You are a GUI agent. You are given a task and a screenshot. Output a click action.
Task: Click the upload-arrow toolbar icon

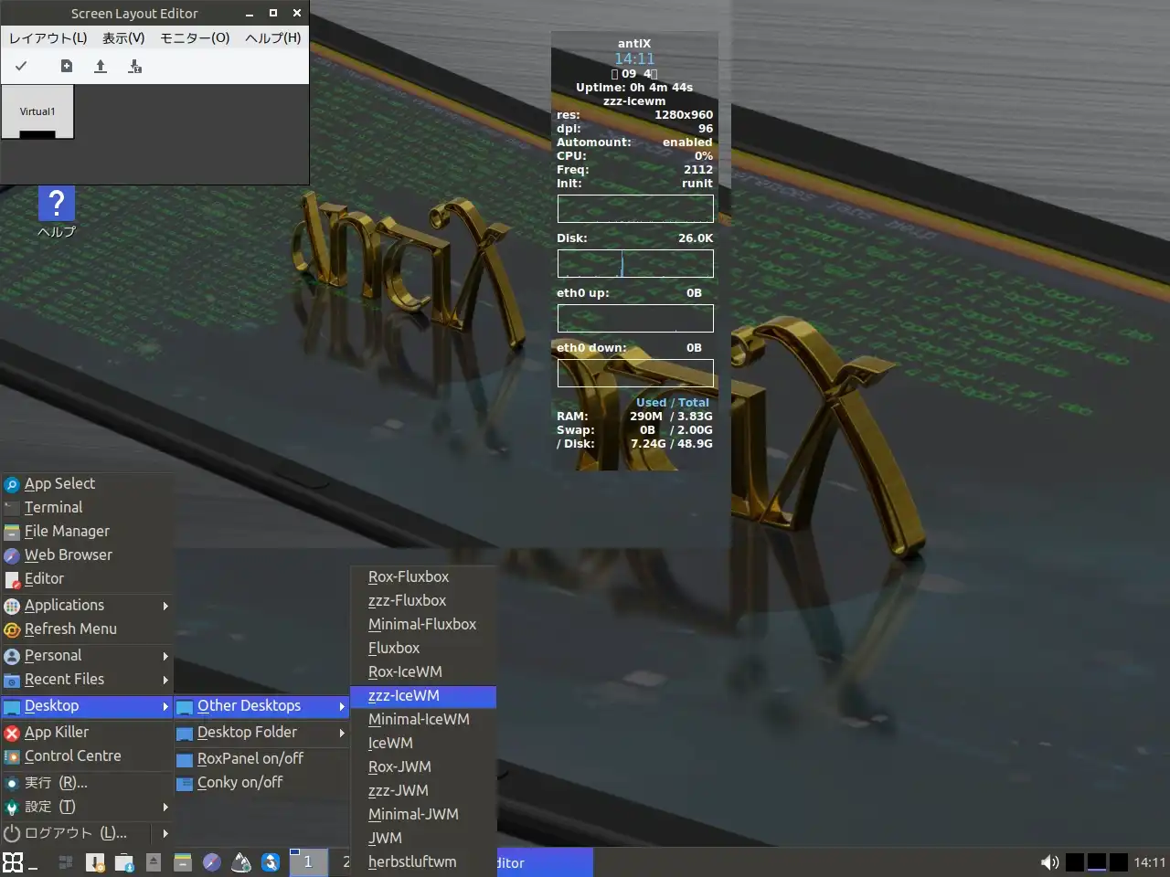[x=101, y=66]
